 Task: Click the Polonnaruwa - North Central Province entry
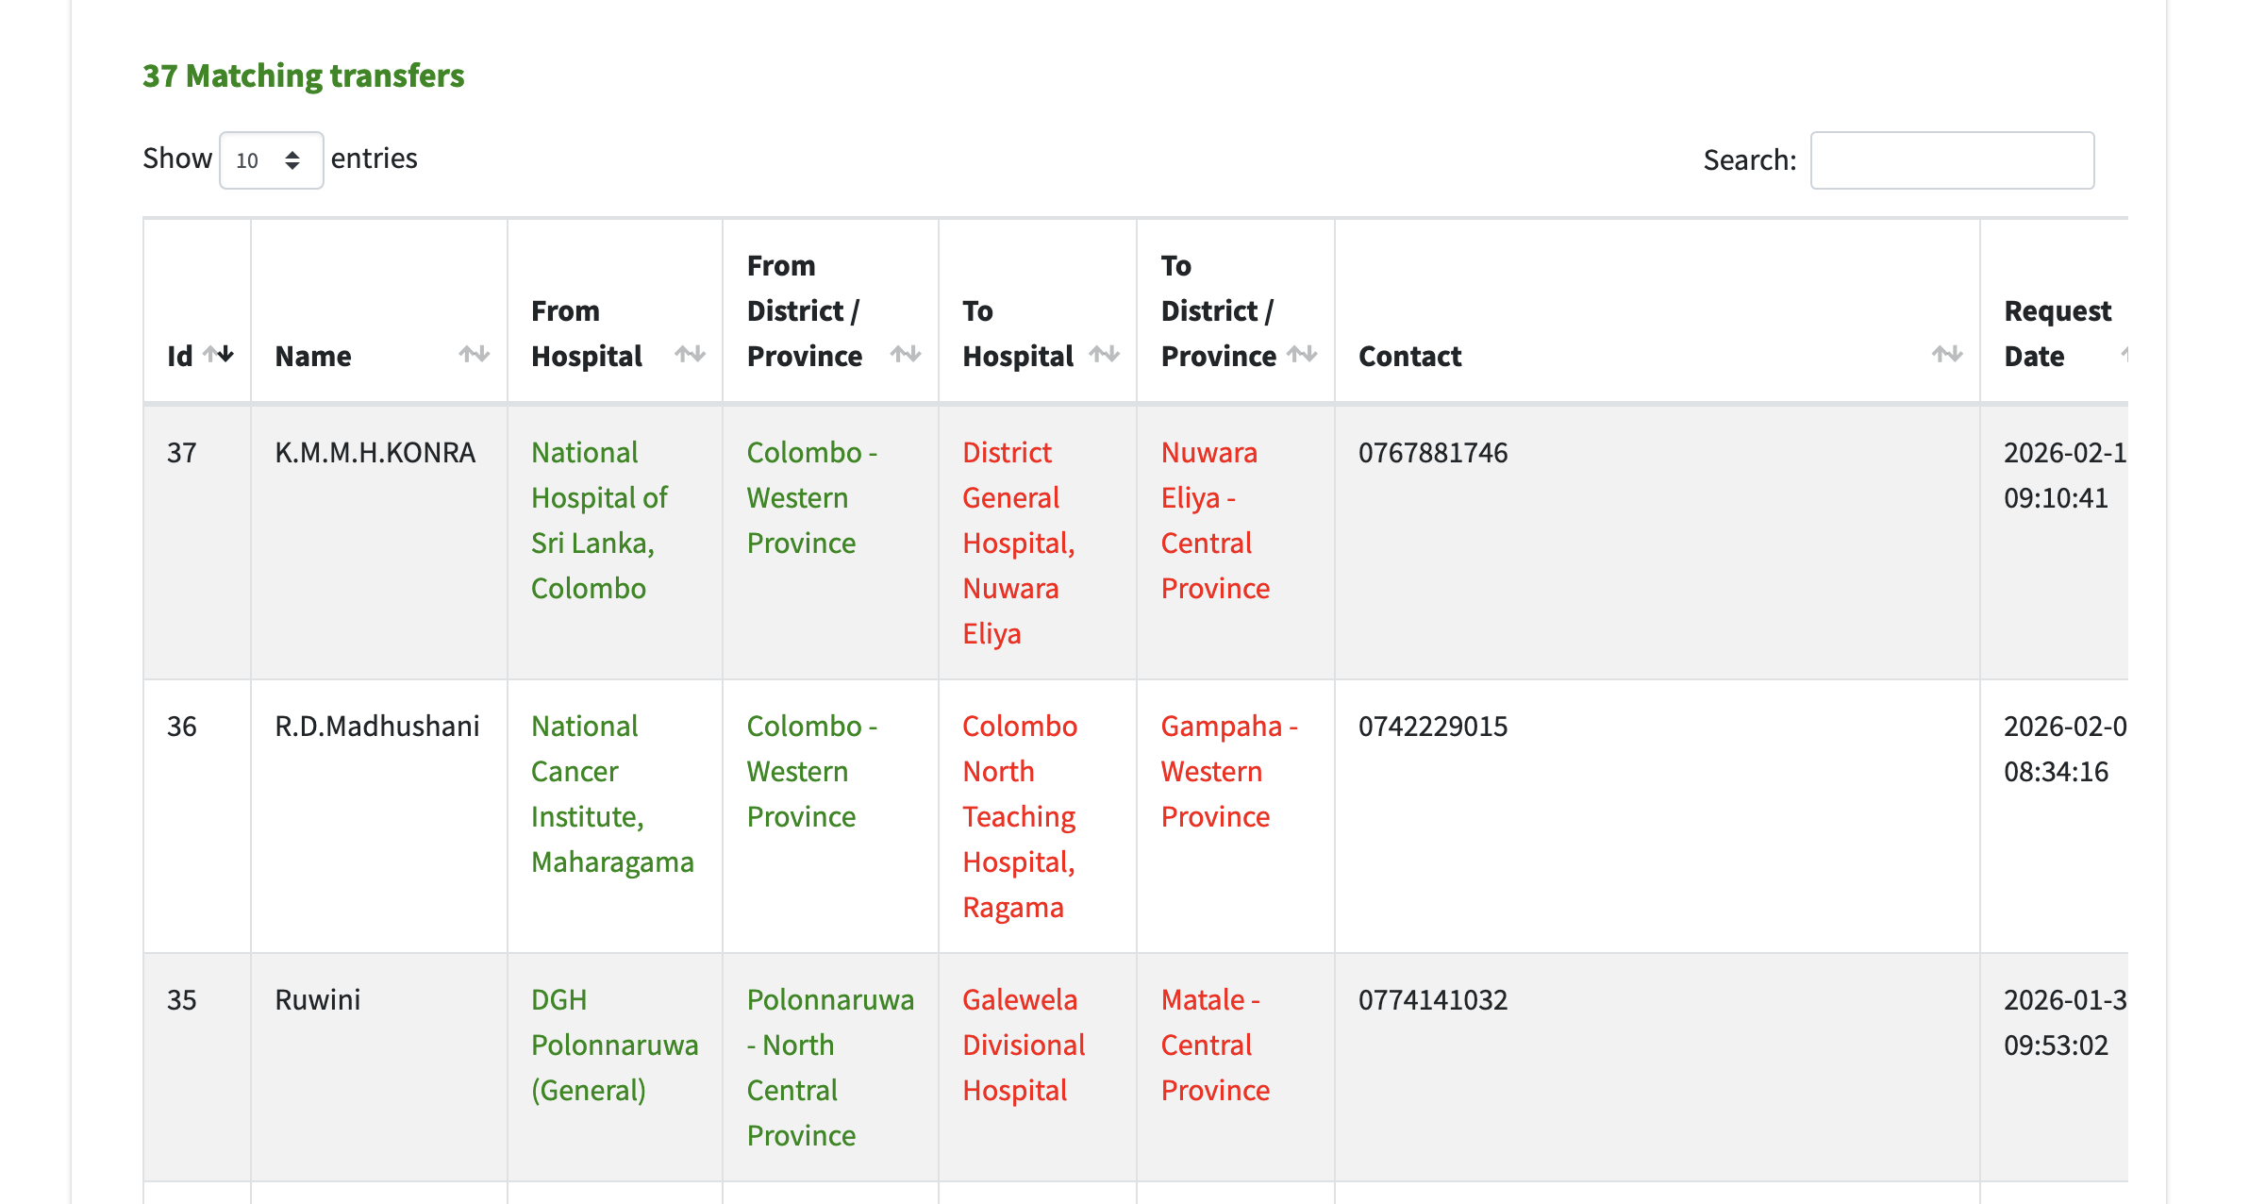click(x=829, y=1067)
